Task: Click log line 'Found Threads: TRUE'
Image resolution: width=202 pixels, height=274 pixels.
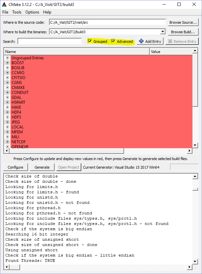Action: pos(30,260)
